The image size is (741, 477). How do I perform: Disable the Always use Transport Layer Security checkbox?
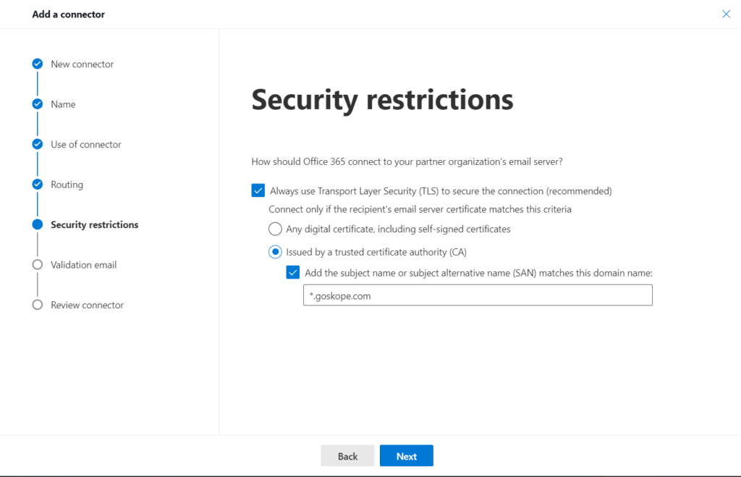click(258, 190)
